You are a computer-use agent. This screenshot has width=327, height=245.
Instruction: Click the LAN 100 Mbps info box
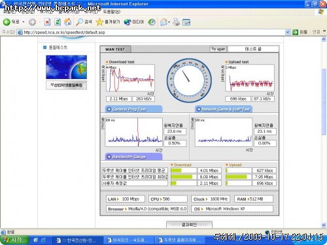(x=126, y=199)
